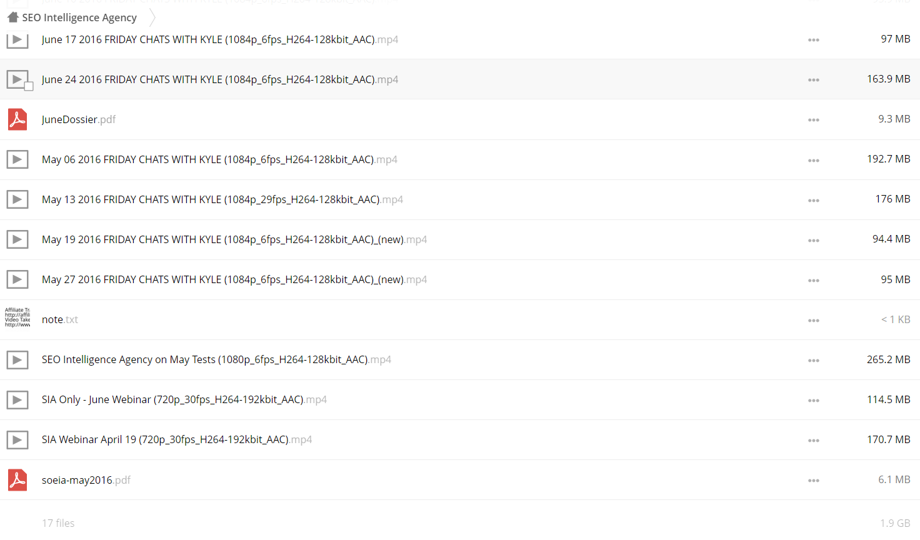Screen dimensions: 920x540
Task: Open more options for May 06 2016 video
Action: pyautogui.click(x=813, y=161)
